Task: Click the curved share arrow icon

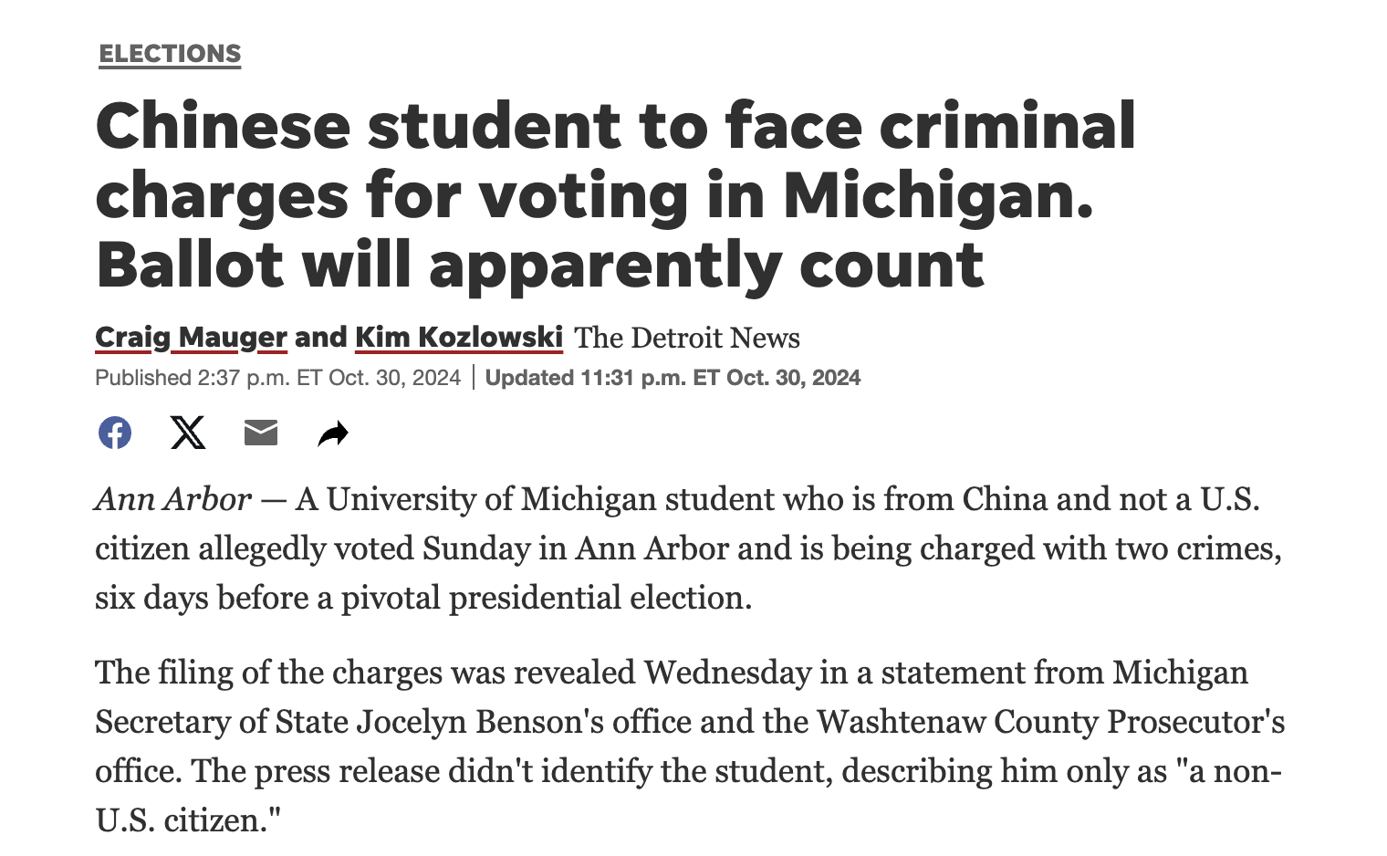Action: (x=333, y=433)
